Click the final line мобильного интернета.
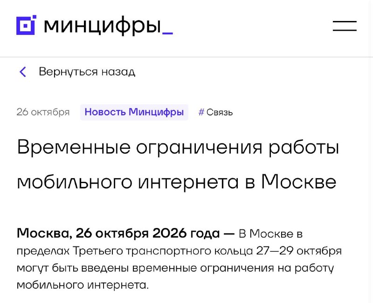This screenshot has width=373, height=303. tap(83, 285)
